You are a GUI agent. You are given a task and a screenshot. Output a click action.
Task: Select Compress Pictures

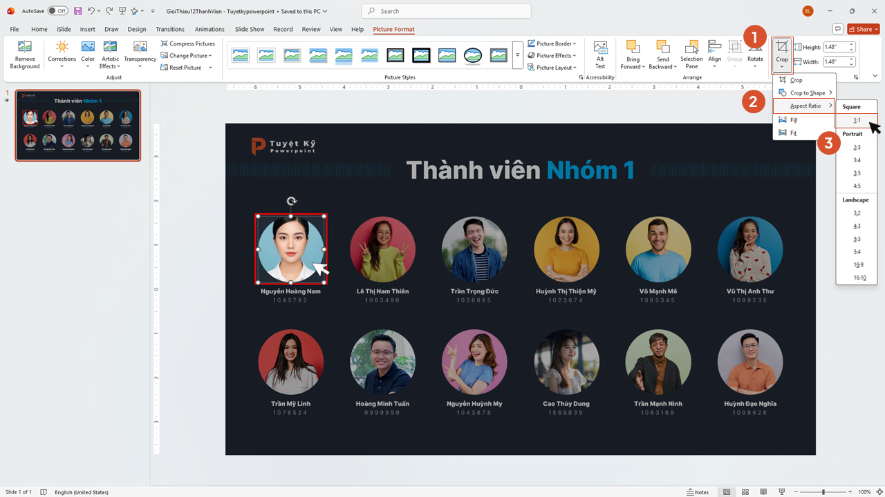187,43
